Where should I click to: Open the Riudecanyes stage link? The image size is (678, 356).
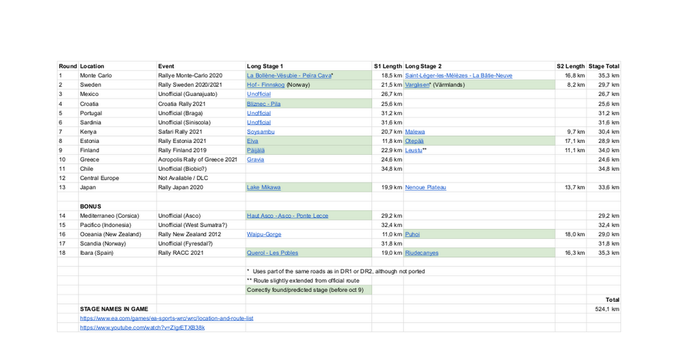(421, 253)
